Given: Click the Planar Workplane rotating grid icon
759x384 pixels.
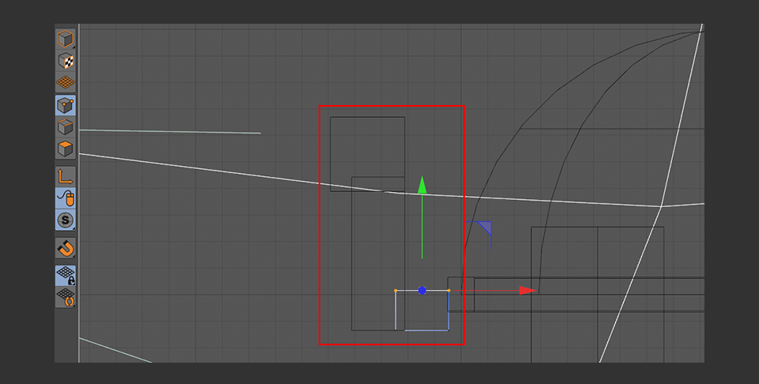Looking at the screenshot, I should point(66,297).
